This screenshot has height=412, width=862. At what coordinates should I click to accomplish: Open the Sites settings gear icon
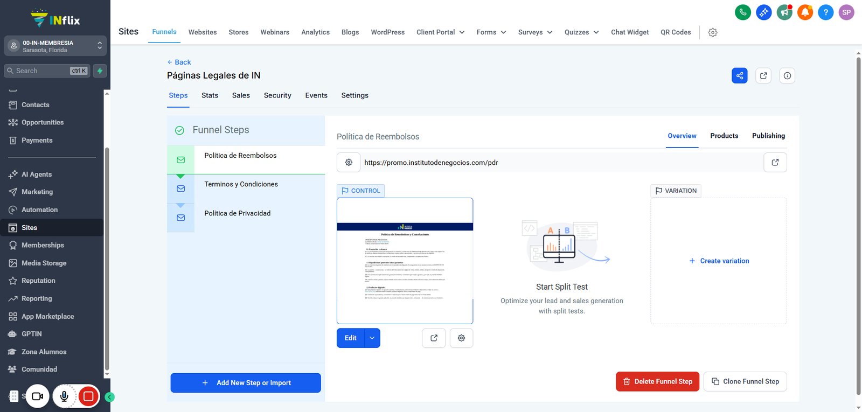[713, 32]
